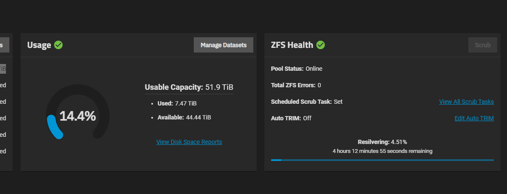Click the Total ZFS Errors value

click(319, 85)
